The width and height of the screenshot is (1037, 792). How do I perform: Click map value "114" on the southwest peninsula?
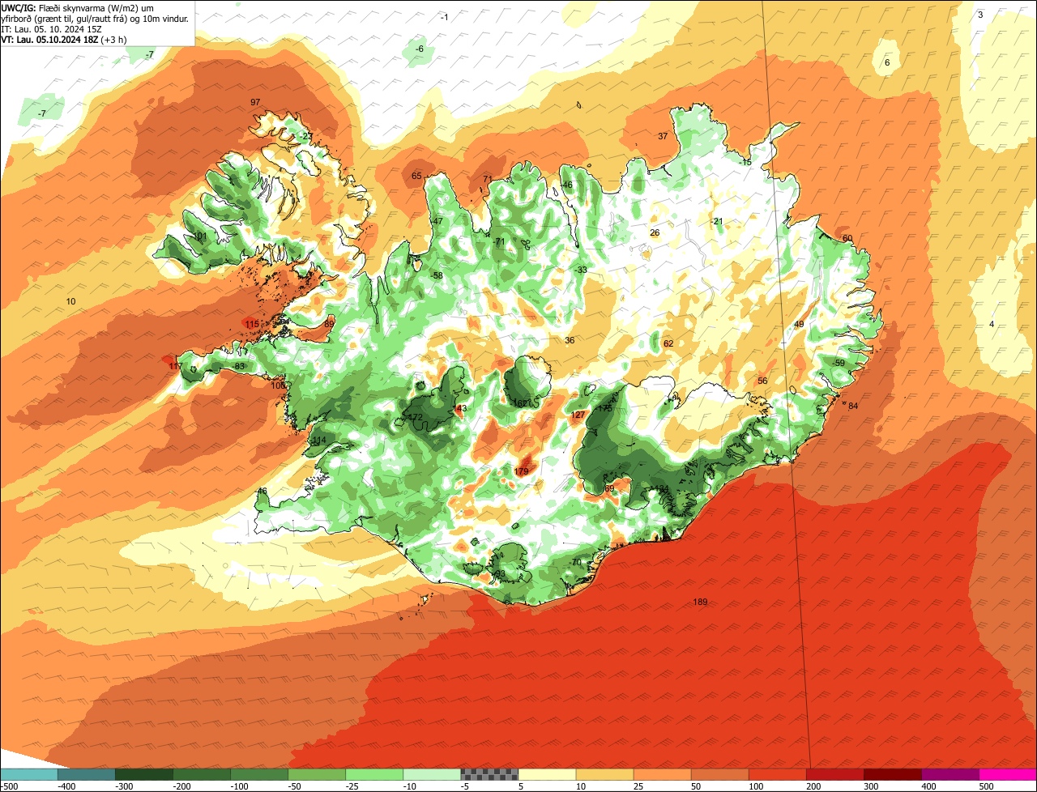click(x=319, y=441)
